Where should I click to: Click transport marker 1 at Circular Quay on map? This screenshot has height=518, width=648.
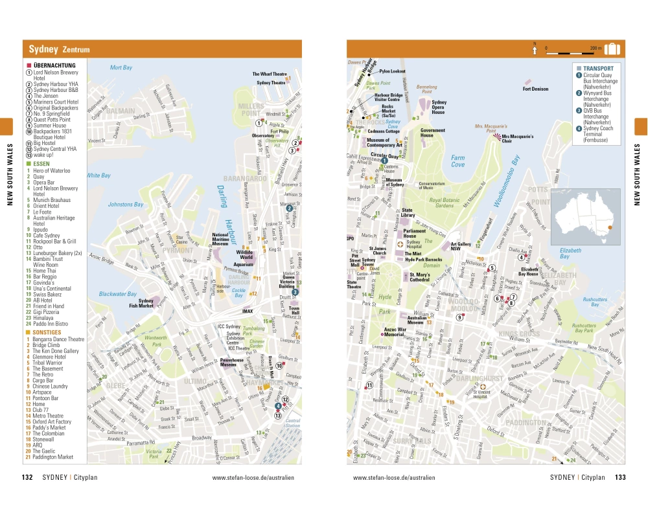tap(384, 161)
